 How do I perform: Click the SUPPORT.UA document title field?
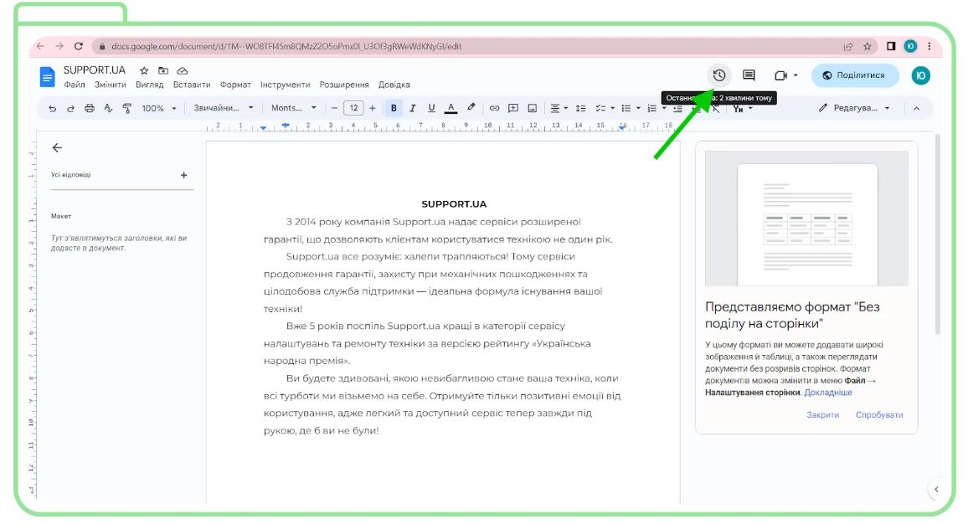(95, 70)
